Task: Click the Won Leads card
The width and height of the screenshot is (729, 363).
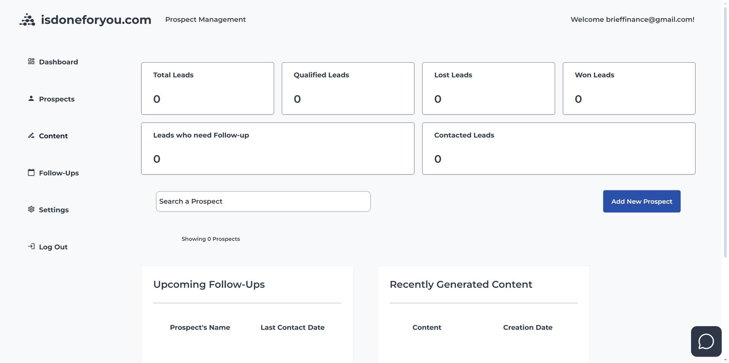Action: pos(629,88)
